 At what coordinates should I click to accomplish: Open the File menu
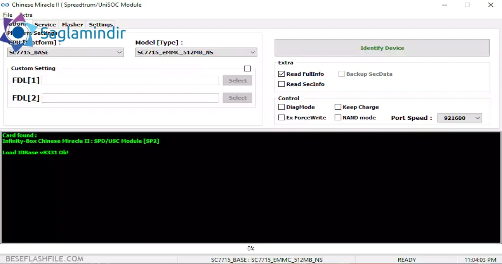(8, 15)
